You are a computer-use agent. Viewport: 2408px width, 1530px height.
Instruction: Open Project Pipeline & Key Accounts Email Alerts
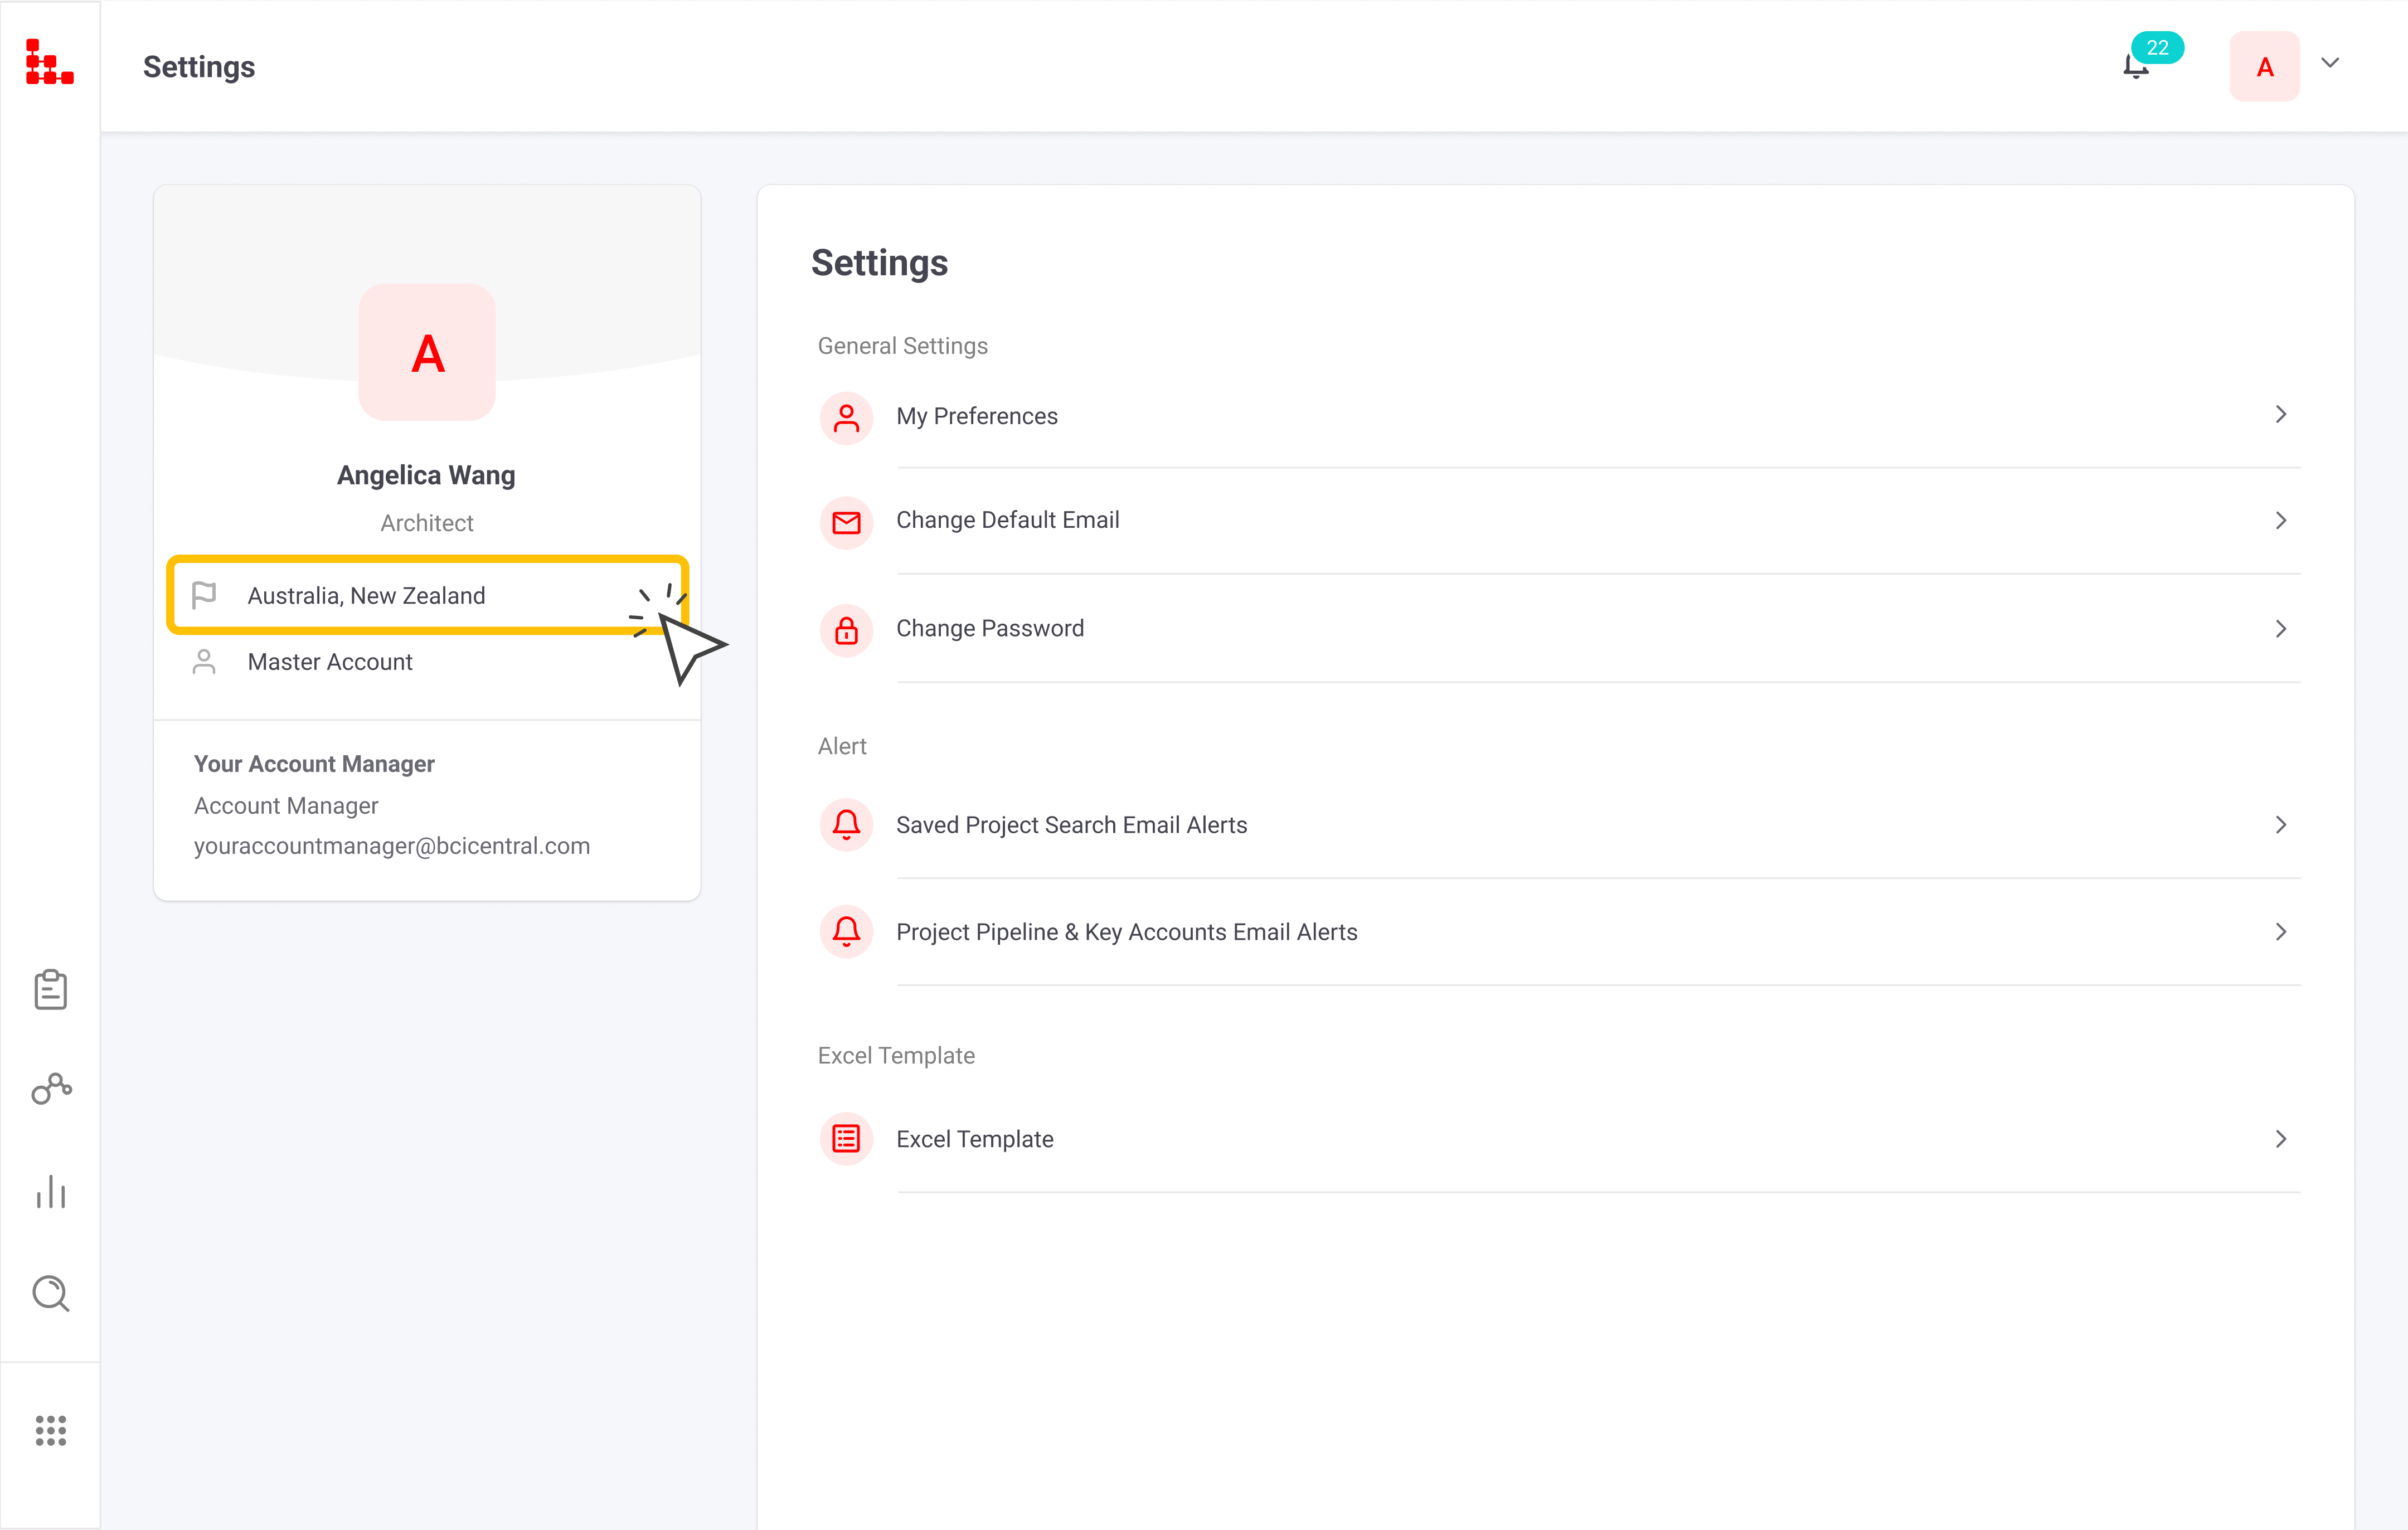tap(1126, 932)
